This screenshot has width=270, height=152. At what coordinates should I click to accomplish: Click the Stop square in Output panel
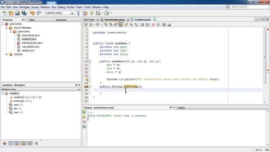pyautogui.click(x=84, y=122)
